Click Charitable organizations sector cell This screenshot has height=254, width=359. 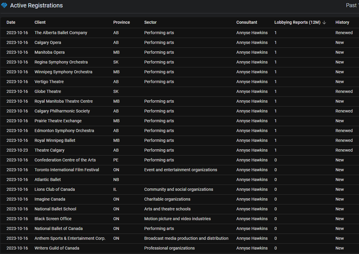(167, 199)
